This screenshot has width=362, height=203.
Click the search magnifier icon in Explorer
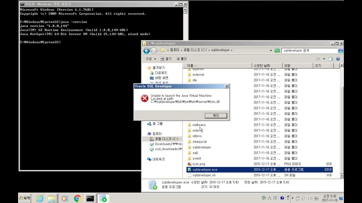(340, 50)
